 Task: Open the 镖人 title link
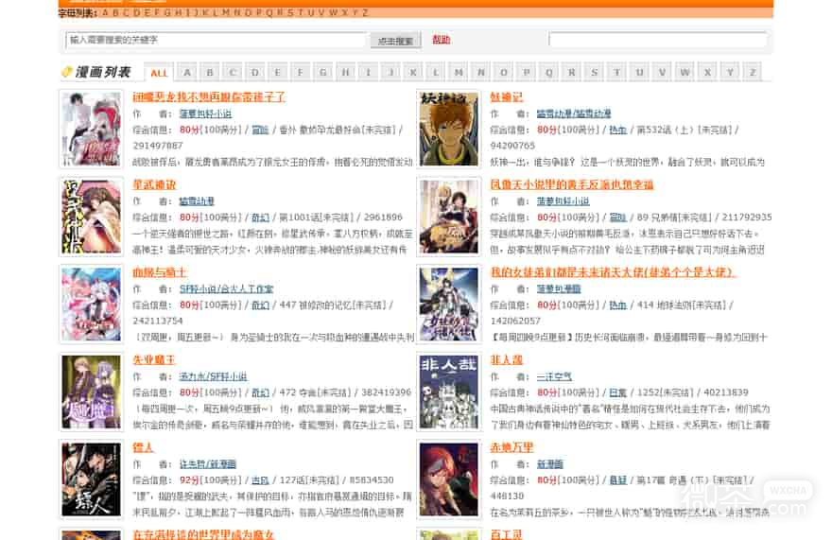pyautogui.click(x=143, y=447)
